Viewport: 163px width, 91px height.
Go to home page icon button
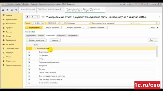coord(27,17)
